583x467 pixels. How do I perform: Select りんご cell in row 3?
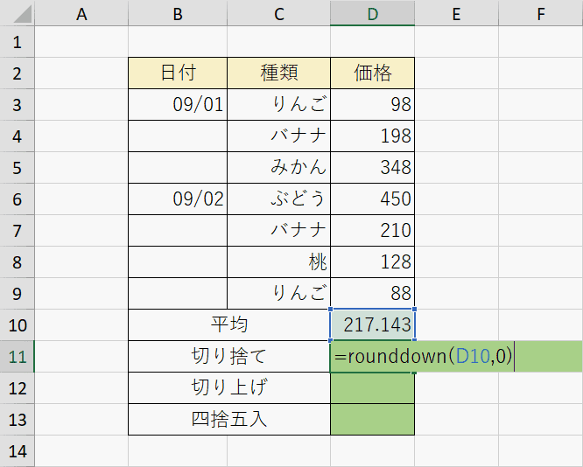click(279, 105)
